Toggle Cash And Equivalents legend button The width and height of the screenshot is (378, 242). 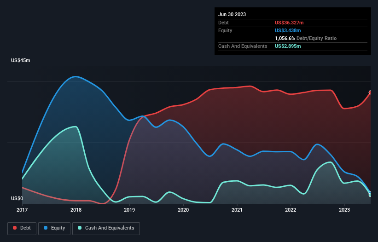point(106,228)
